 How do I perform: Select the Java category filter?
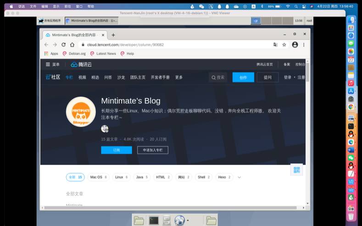click(x=142, y=177)
